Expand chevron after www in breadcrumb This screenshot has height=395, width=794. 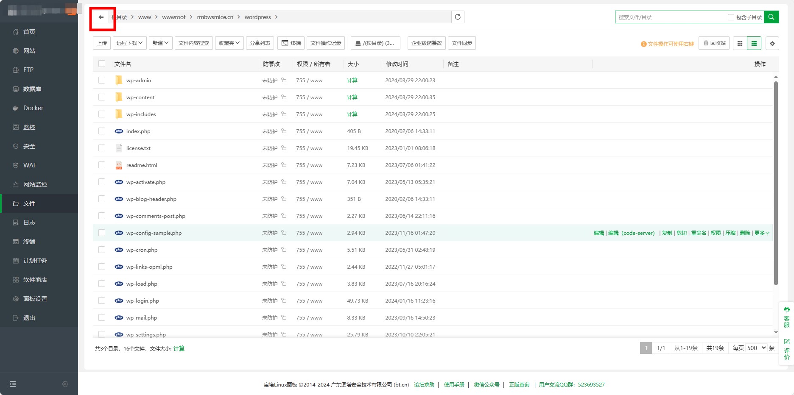(157, 17)
